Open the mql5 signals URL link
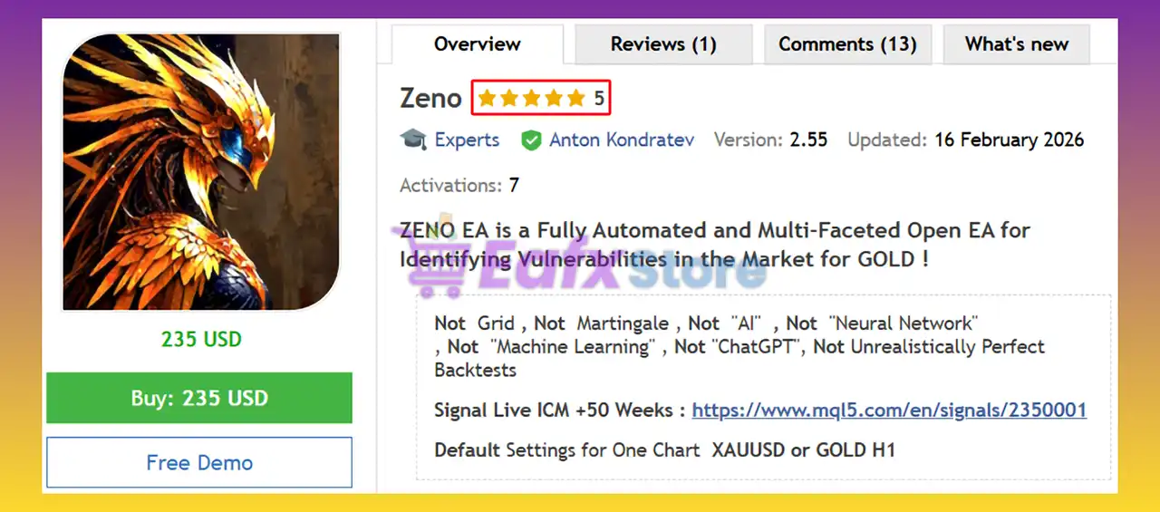The image size is (1160, 512). point(889,410)
